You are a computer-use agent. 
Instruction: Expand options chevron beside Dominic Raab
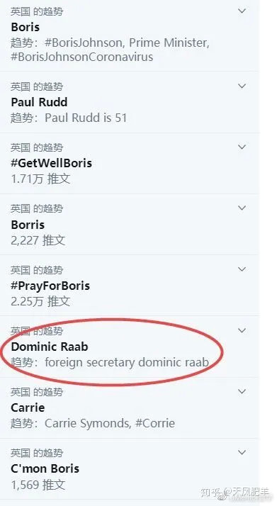(242, 330)
